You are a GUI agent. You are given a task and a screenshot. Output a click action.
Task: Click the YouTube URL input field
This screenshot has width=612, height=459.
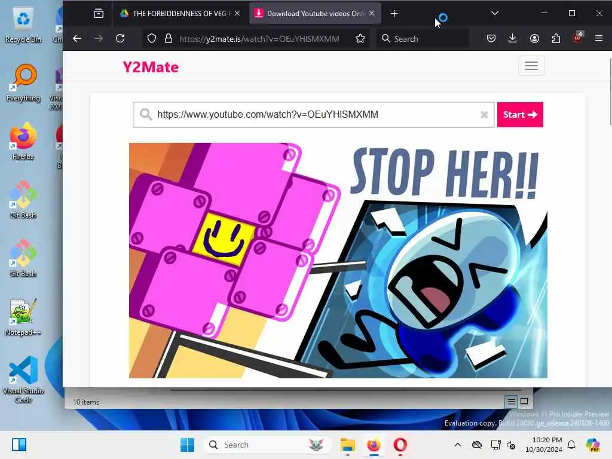(313, 114)
